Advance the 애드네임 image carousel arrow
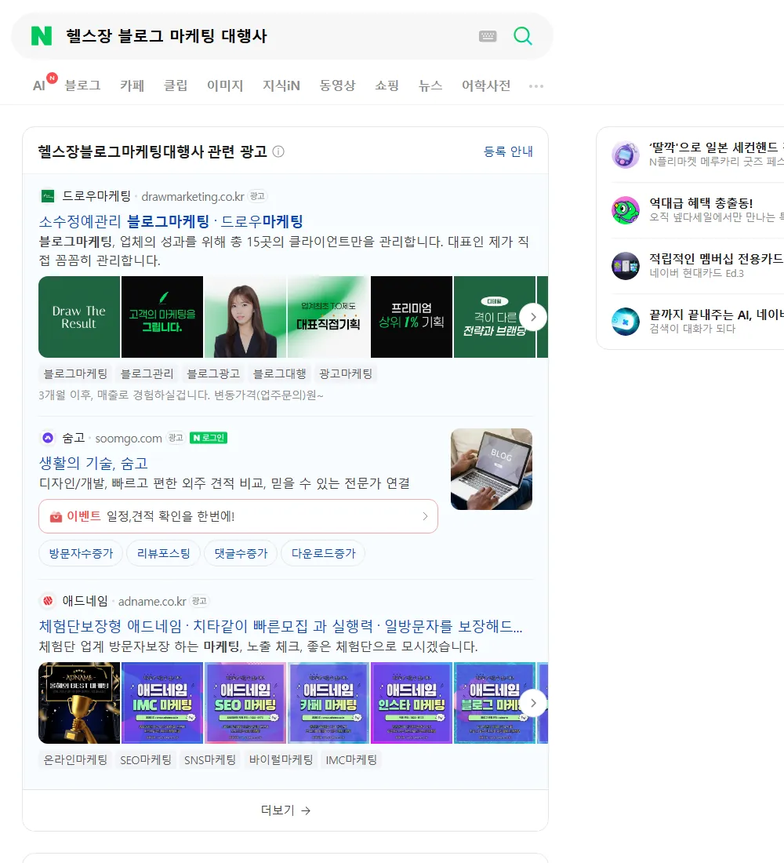This screenshot has height=863, width=784. coord(533,703)
